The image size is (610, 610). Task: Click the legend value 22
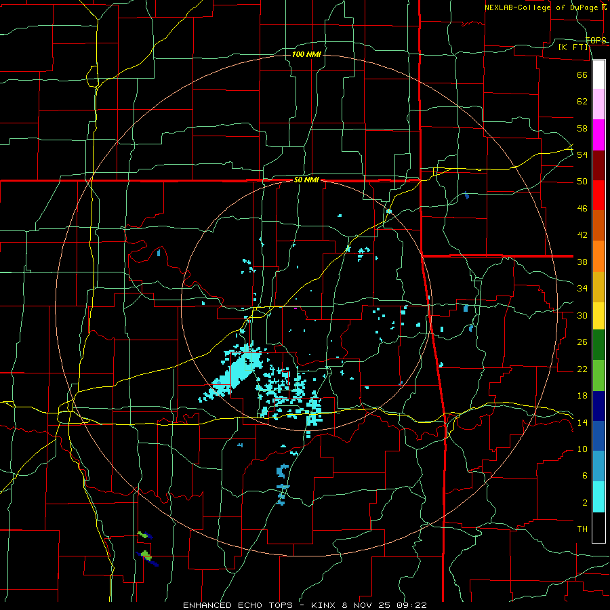pos(582,369)
